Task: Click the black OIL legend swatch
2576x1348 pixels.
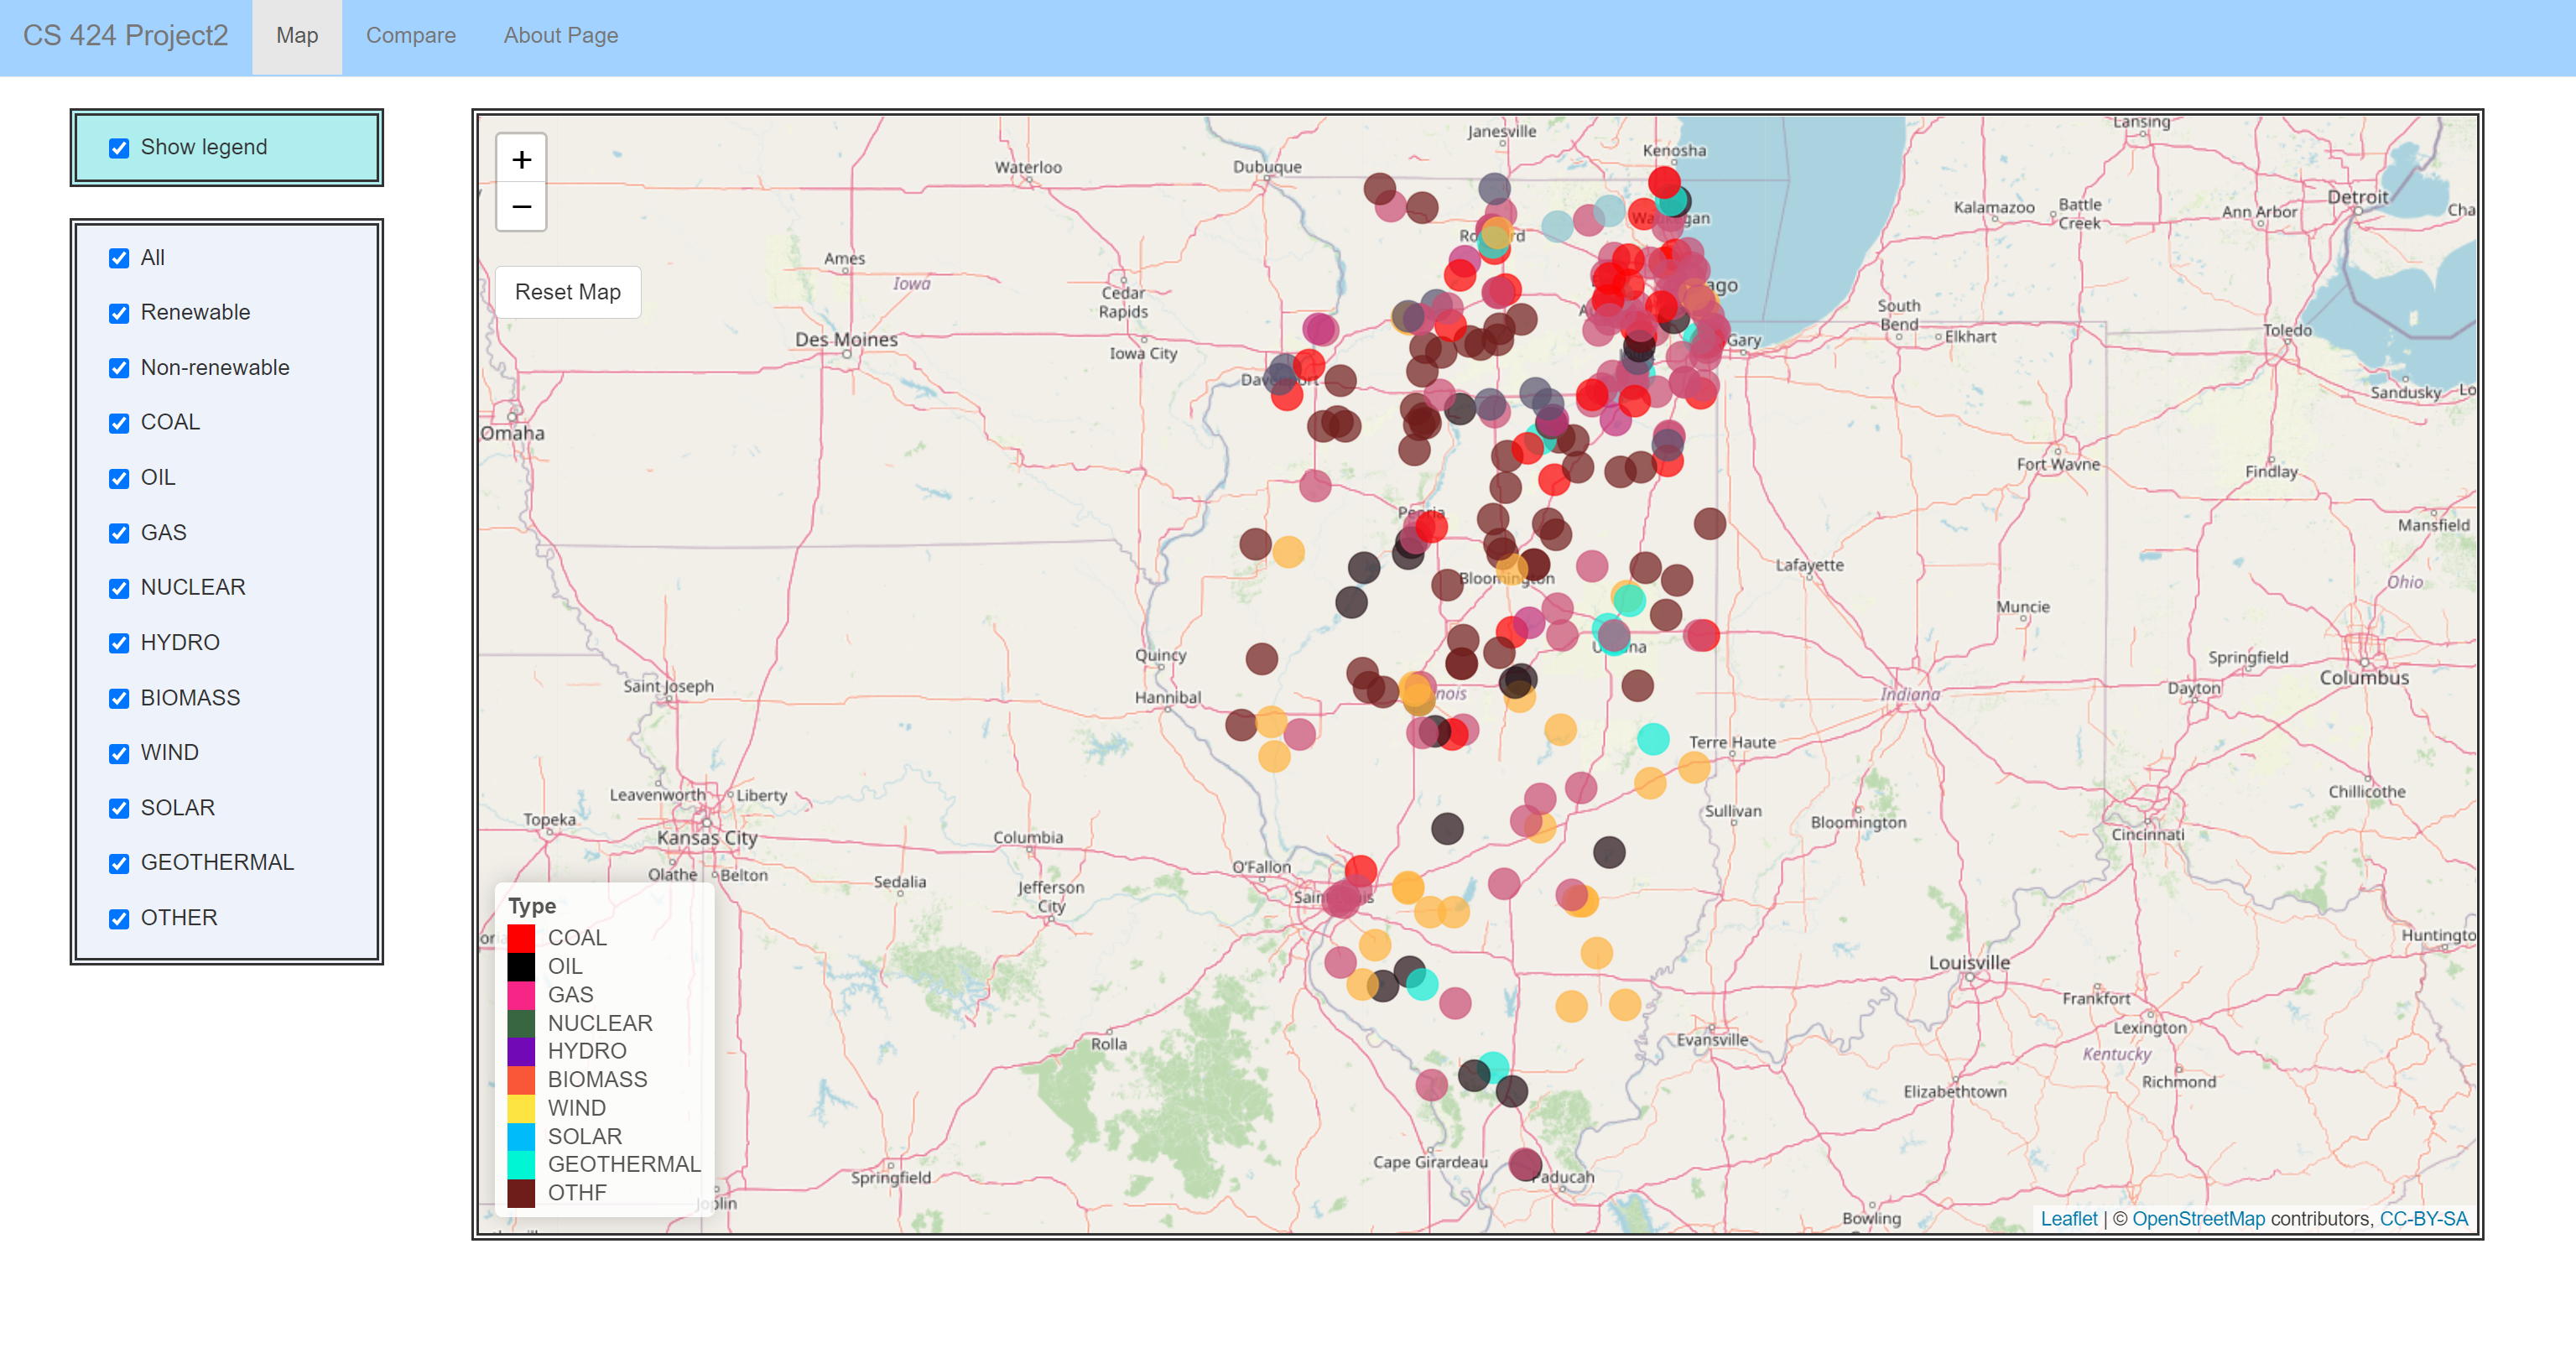Action: coord(521,966)
